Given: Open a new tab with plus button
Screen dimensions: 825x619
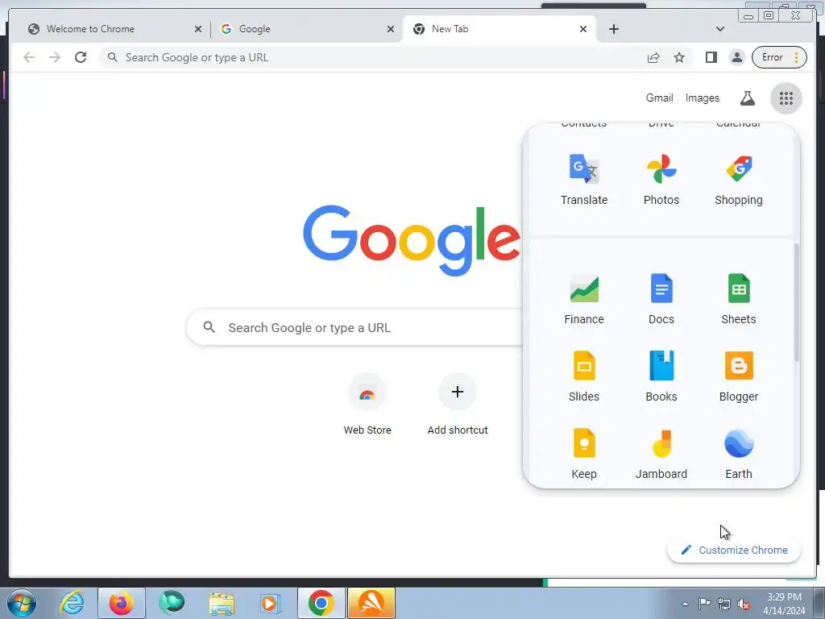Looking at the screenshot, I should coord(613,29).
